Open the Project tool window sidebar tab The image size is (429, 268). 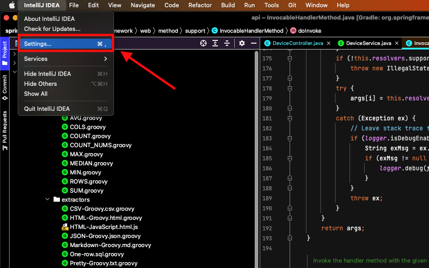point(5,53)
